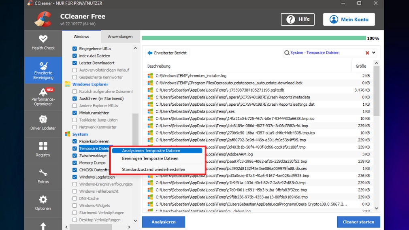This screenshot has width=409, height=230.
Task: Click the System Windows flag icon
Action: coord(68,134)
